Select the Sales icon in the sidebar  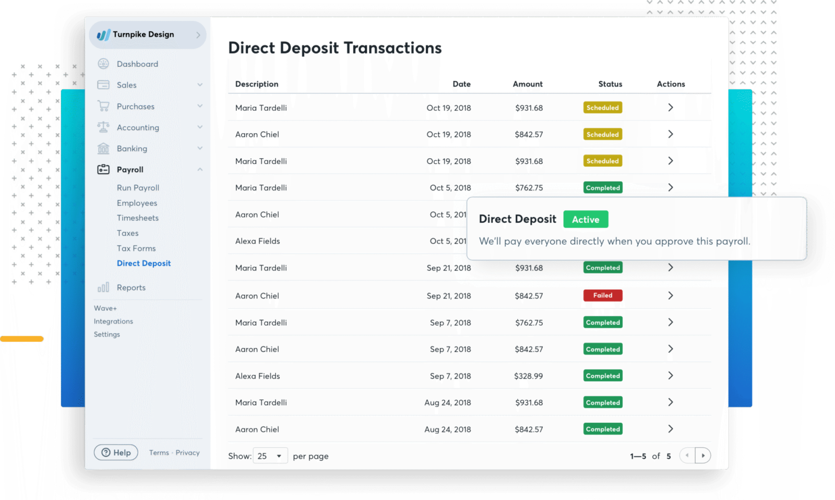104,85
